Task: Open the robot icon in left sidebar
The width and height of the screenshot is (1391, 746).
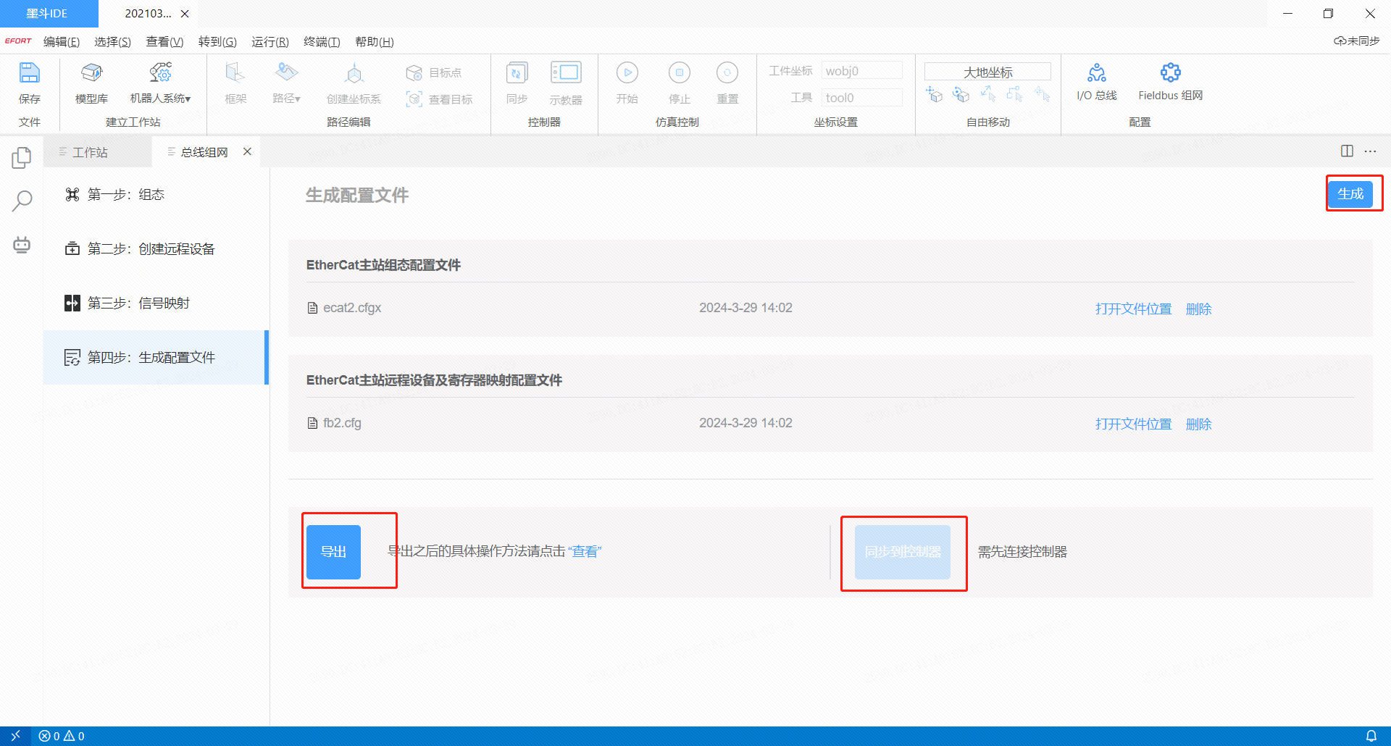Action: click(x=22, y=245)
